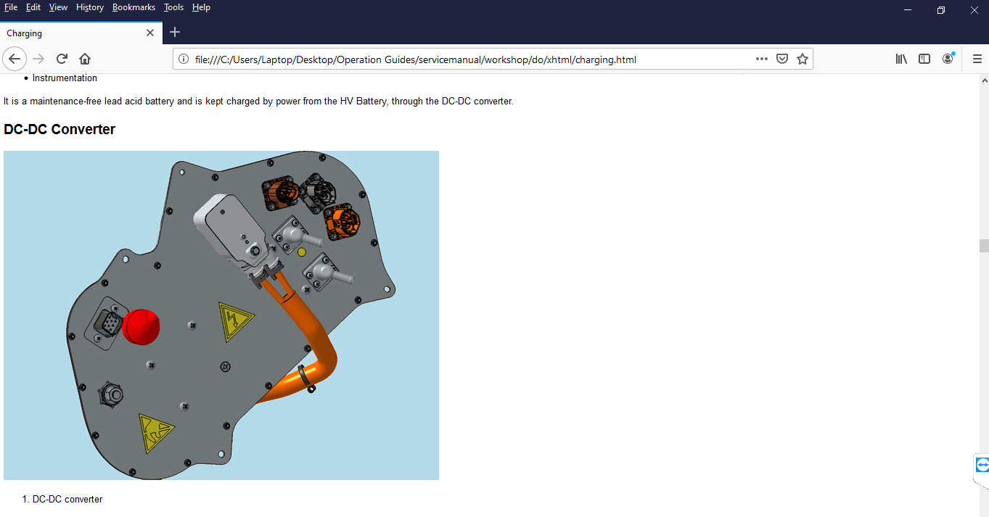989x517 pixels.
Task: Open the Library view icon
Action: coord(901,59)
